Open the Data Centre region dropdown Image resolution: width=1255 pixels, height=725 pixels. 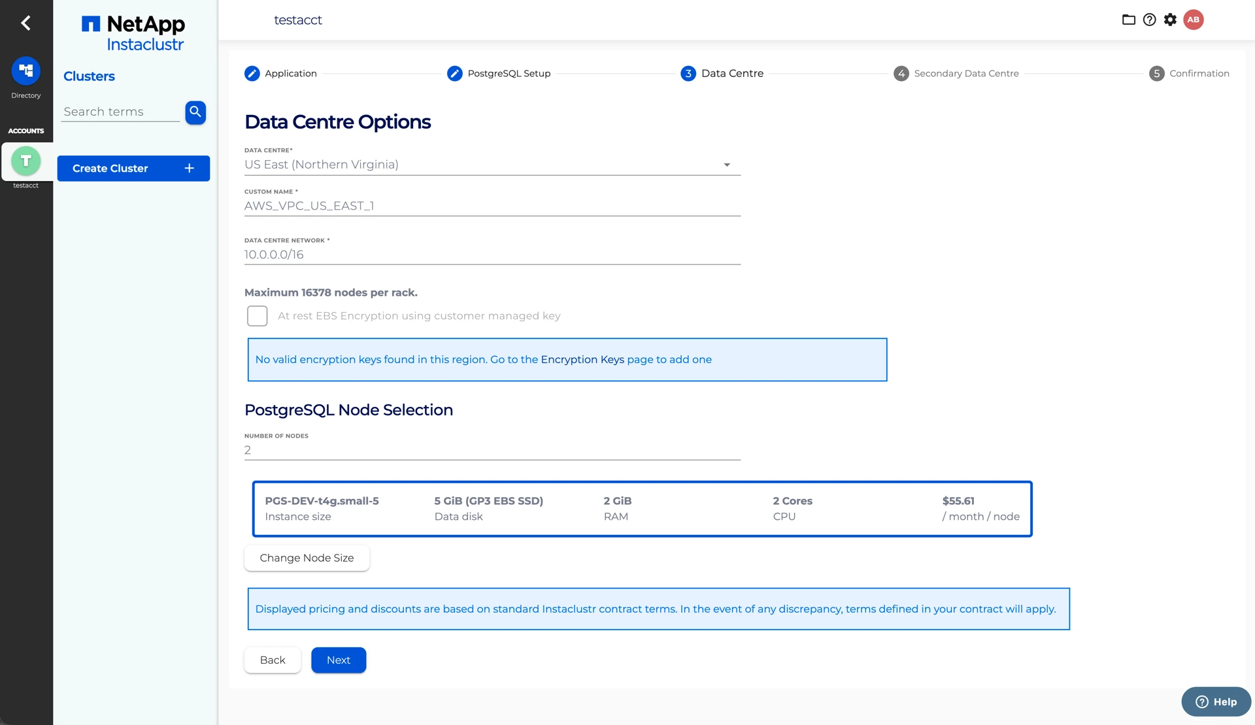click(x=492, y=165)
